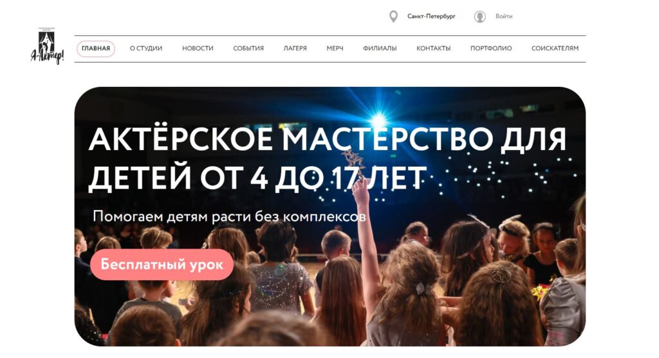Open the Я-Актёр logo home link
The width and height of the screenshot is (659, 358).
coord(47,46)
